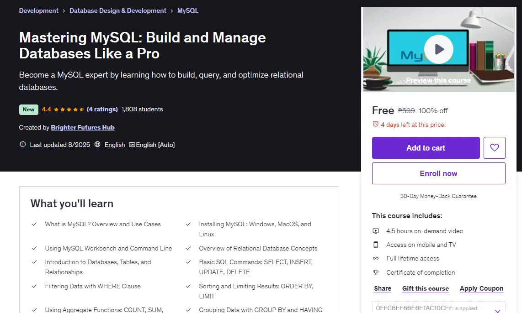Click the 'What you'll learn' heading

pos(72,203)
